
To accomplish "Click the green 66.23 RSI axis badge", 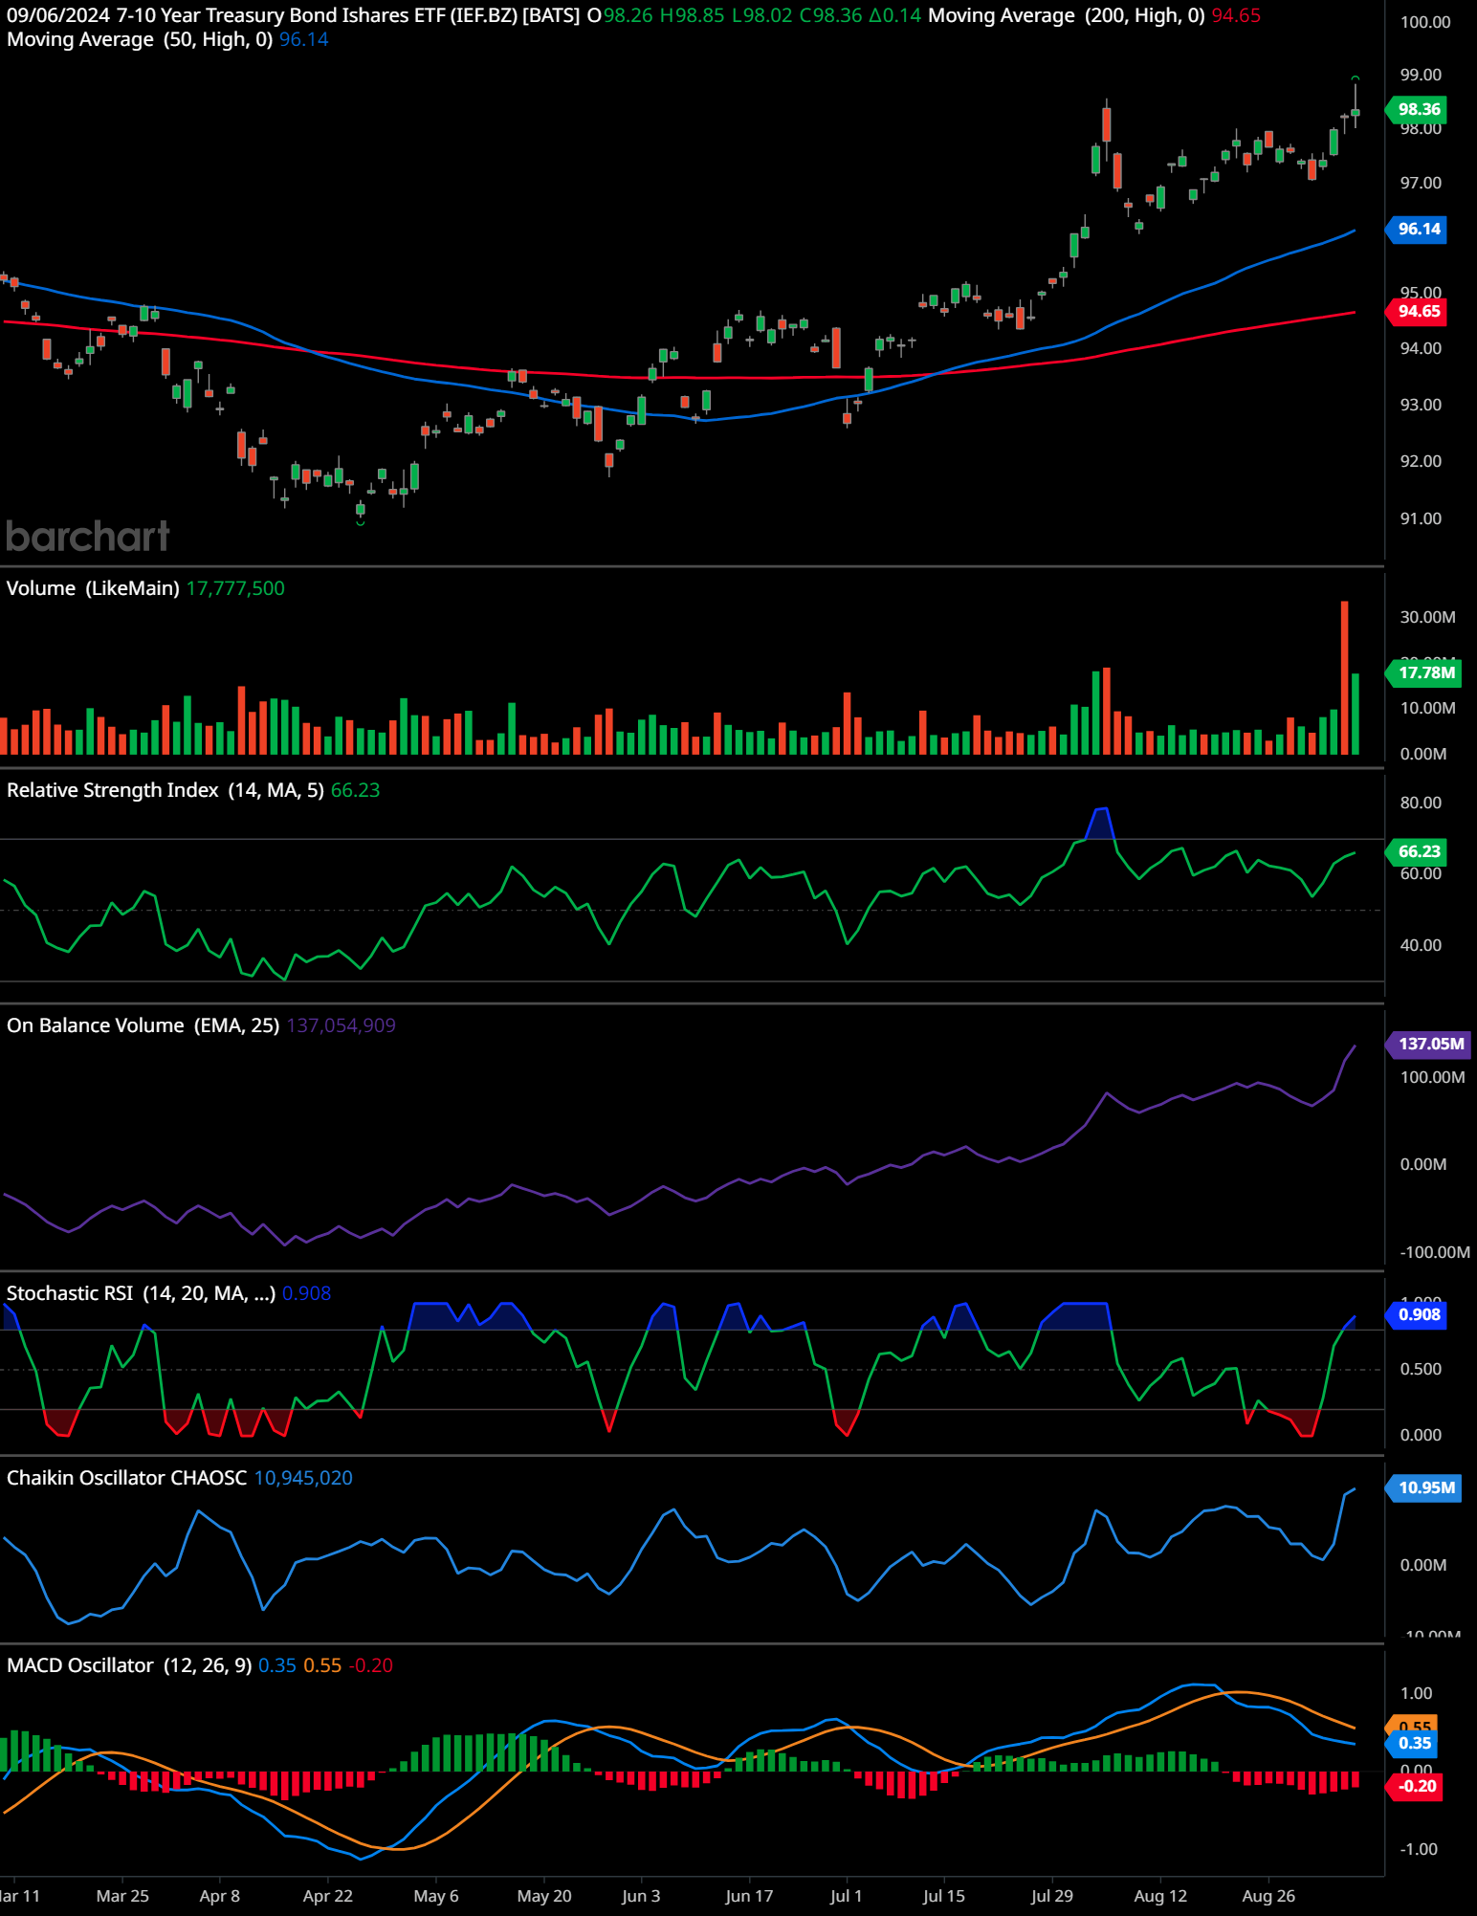I will [1418, 851].
